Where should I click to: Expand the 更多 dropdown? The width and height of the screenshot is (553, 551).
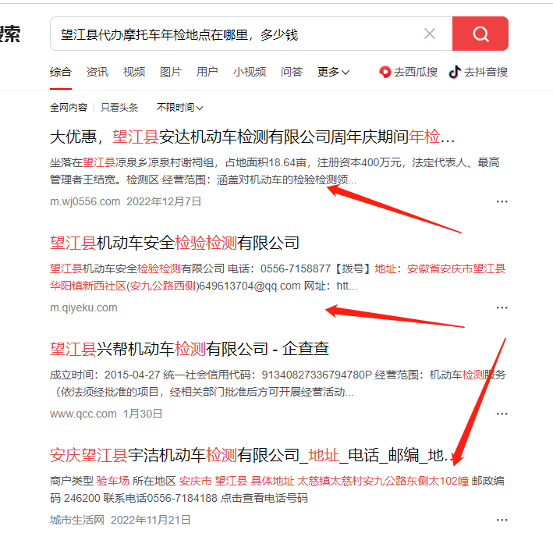(x=333, y=72)
